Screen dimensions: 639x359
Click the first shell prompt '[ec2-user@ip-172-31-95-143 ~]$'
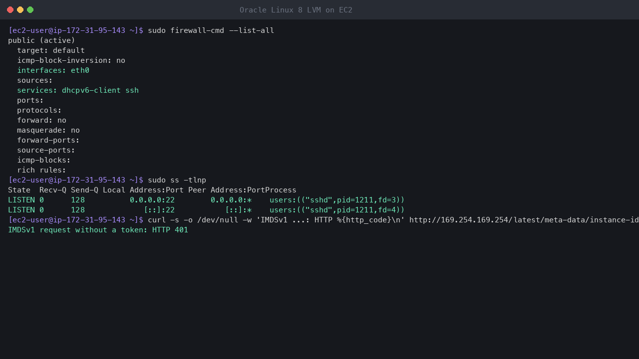[x=75, y=30]
